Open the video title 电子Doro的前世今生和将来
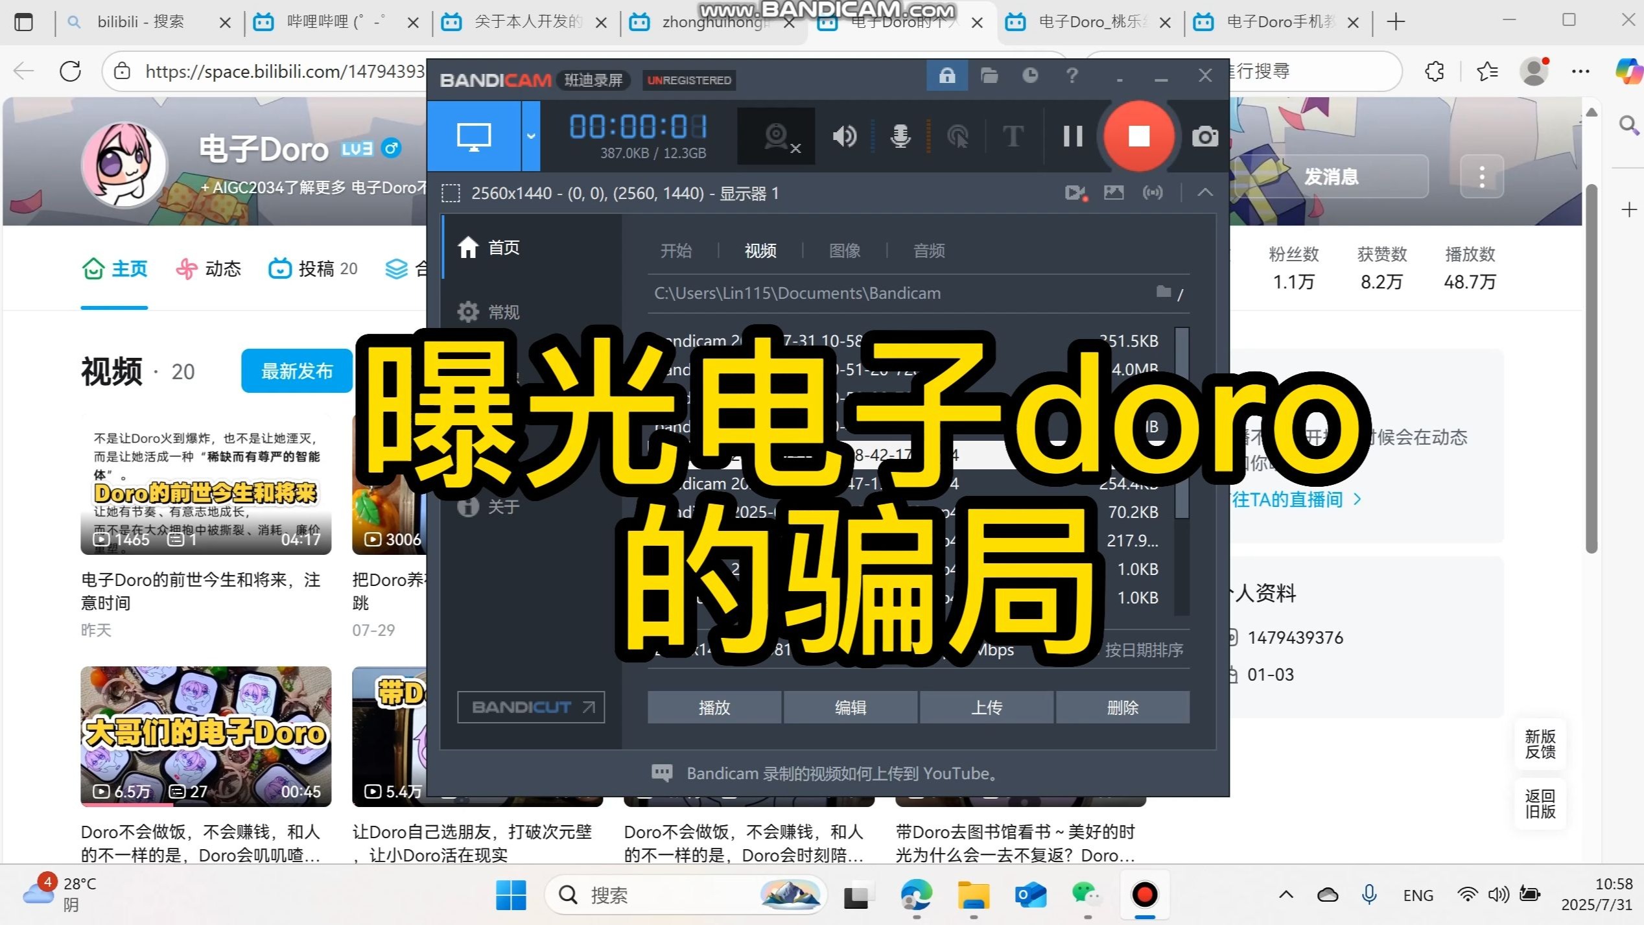This screenshot has width=1644, height=925. (201, 591)
